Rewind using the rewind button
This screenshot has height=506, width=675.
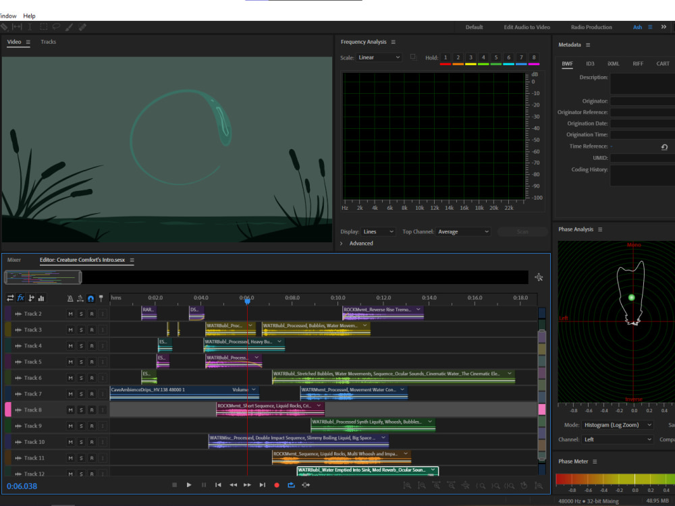233,485
